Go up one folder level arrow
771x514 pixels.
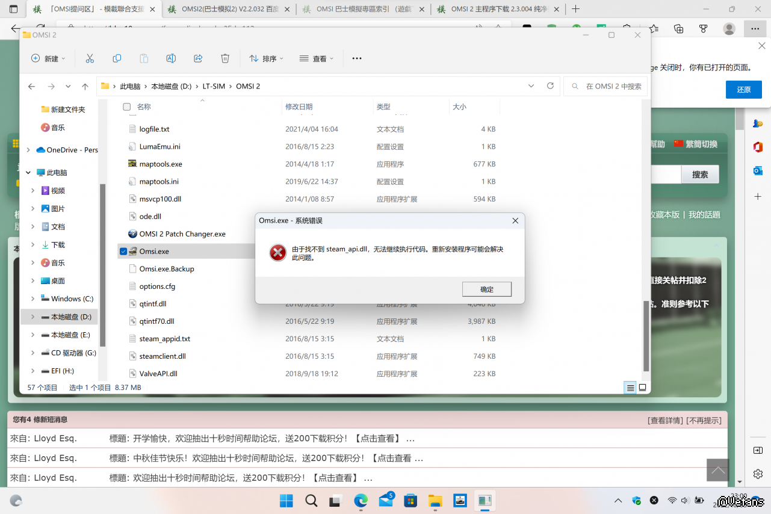click(85, 87)
